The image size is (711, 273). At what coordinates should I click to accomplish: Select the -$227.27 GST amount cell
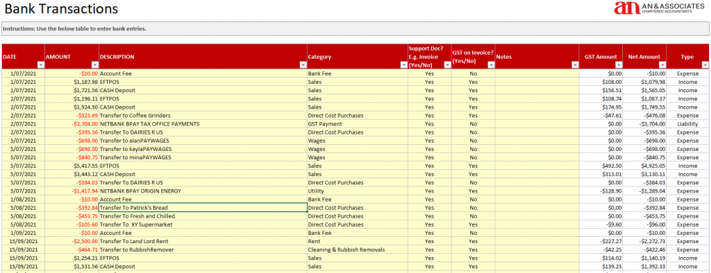click(601, 241)
